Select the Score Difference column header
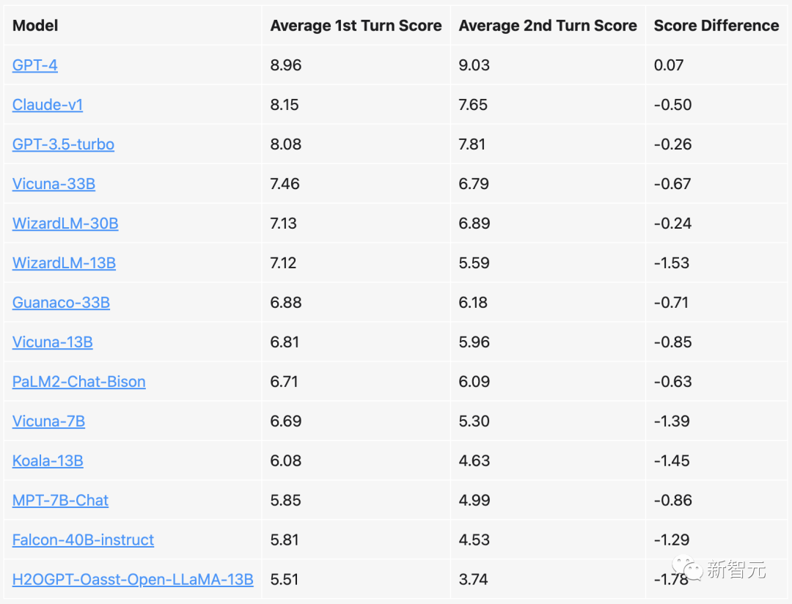The height and width of the screenshot is (604, 792). tap(716, 26)
